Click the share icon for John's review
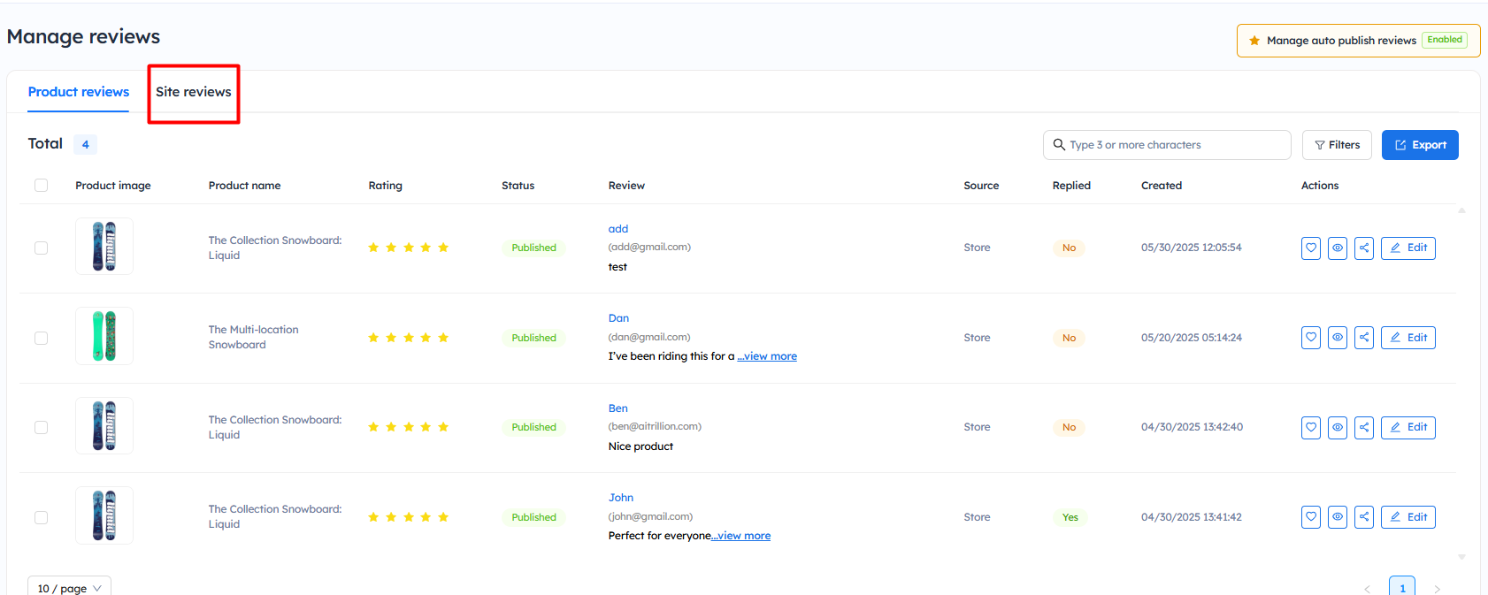Viewport: 1488px width, 595px height. pyautogui.click(x=1364, y=517)
